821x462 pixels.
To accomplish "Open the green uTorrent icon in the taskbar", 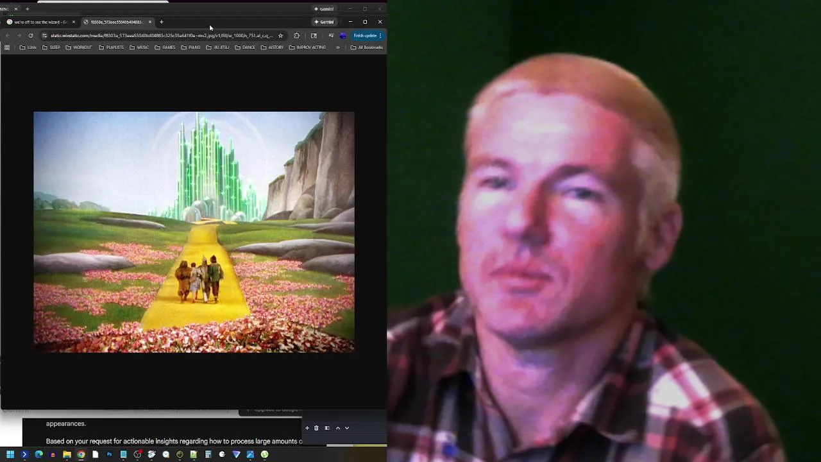I will [x=264, y=454].
